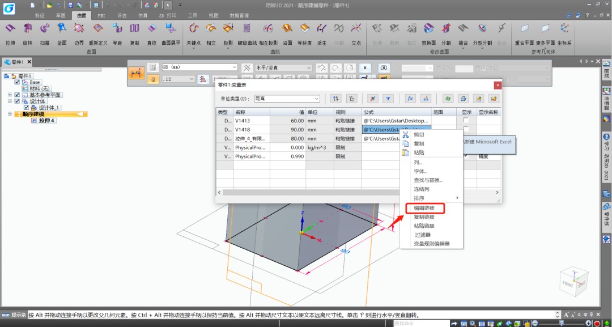Expand the 基本参考平面 tree node
This screenshot has height=327, width=612.
tap(10, 95)
